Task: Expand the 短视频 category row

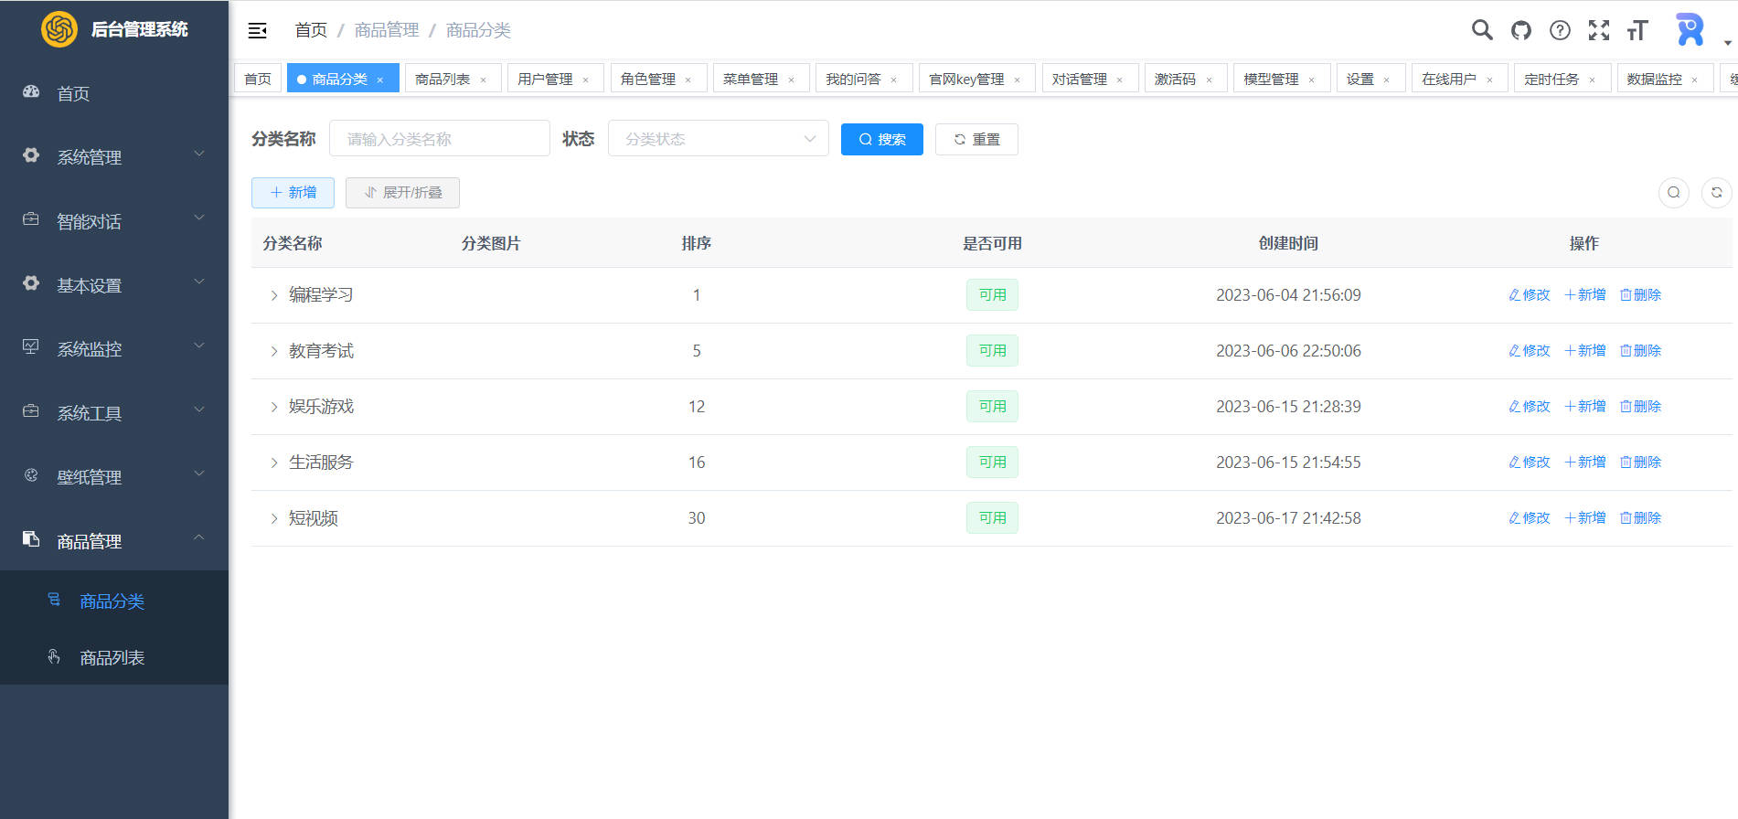Action: tap(273, 518)
